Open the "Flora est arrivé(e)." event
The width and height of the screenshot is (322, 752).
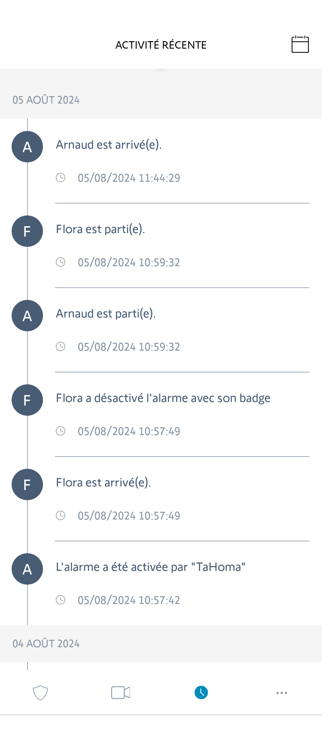(x=103, y=483)
